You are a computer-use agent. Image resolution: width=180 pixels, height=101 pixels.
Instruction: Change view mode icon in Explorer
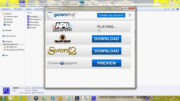click(166, 9)
